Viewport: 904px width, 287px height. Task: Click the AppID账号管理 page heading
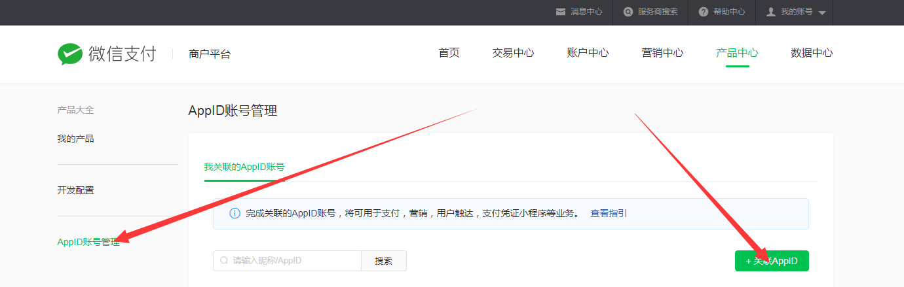[233, 110]
